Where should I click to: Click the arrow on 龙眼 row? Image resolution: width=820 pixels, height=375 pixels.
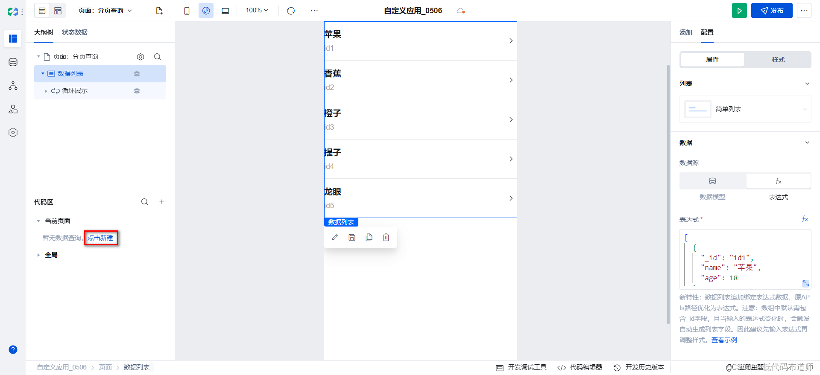511,198
